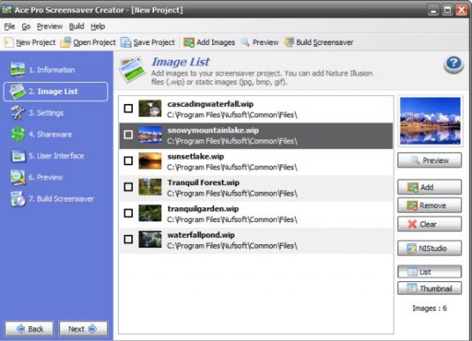Screen dimensions: 472x341
Task: Click the Add button
Action: pyautogui.click(x=430, y=187)
